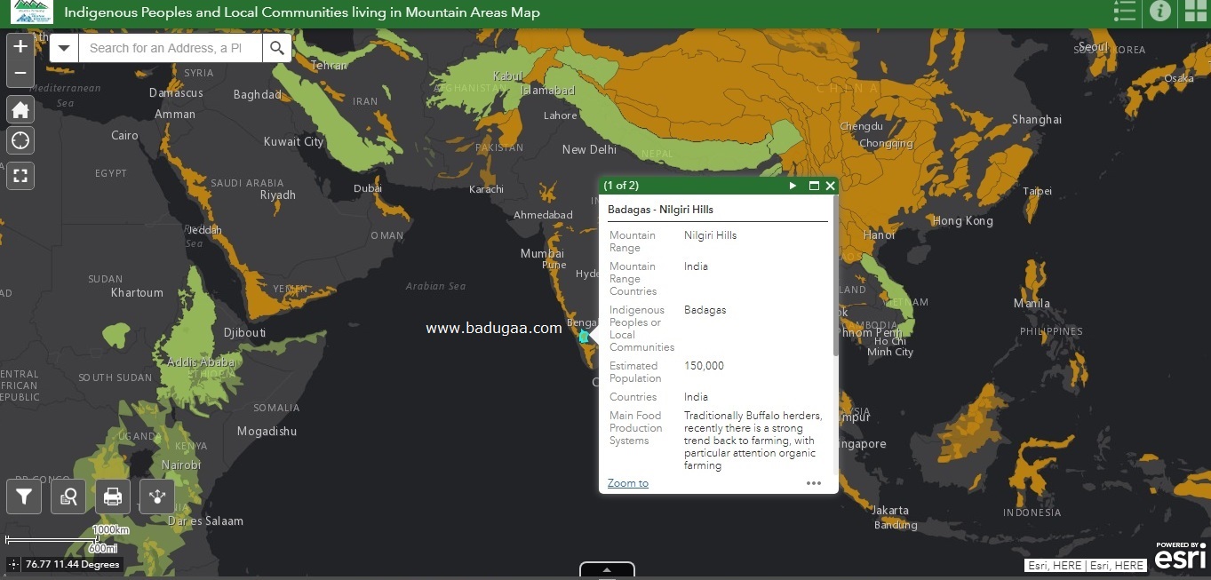Screen dimensions: 1211x580
Task: Open the popup ellipsis options menu
Action: click(813, 482)
